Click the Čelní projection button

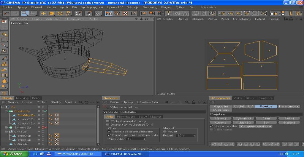pos(266,118)
